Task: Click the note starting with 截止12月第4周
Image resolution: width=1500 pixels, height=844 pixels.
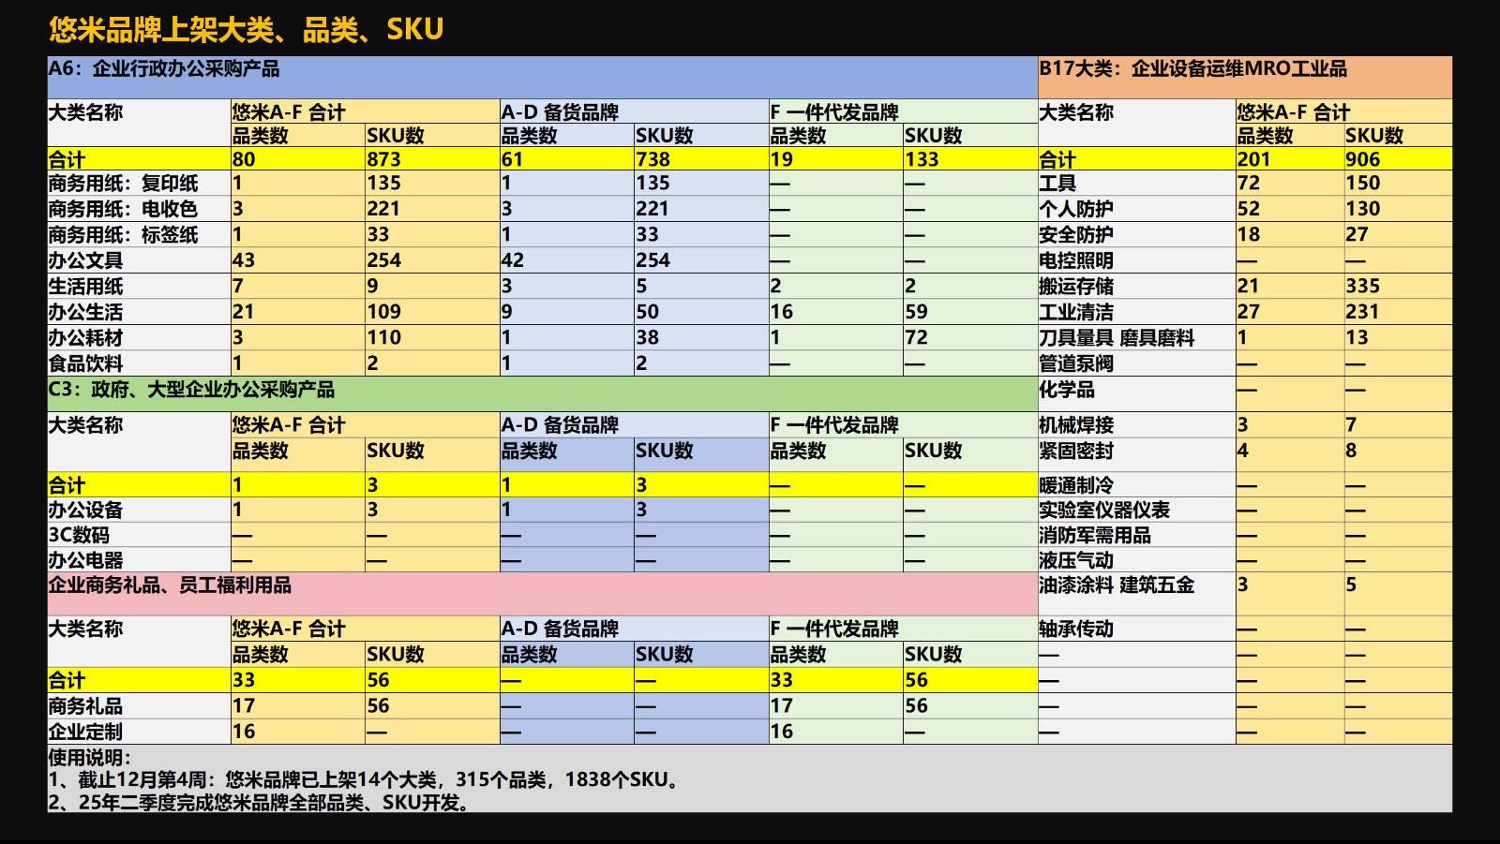Action: (x=364, y=779)
